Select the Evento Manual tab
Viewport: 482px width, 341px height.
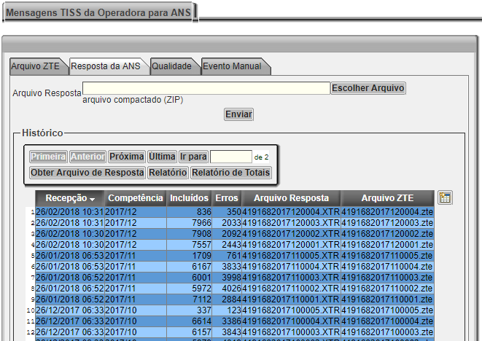pyautogui.click(x=231, y=66)
